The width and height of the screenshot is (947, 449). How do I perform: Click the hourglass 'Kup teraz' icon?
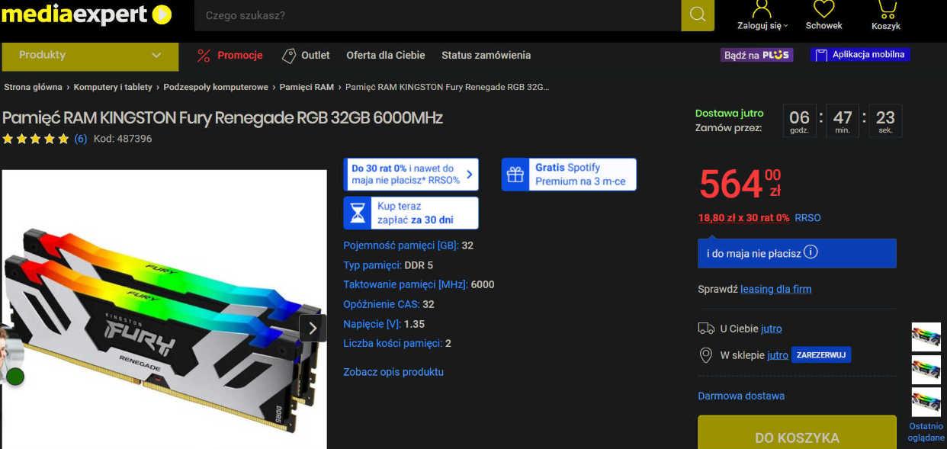(358, 213)
